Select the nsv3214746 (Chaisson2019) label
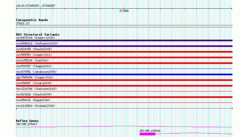This screenshot has height=137, width=240. click(36, 89)
